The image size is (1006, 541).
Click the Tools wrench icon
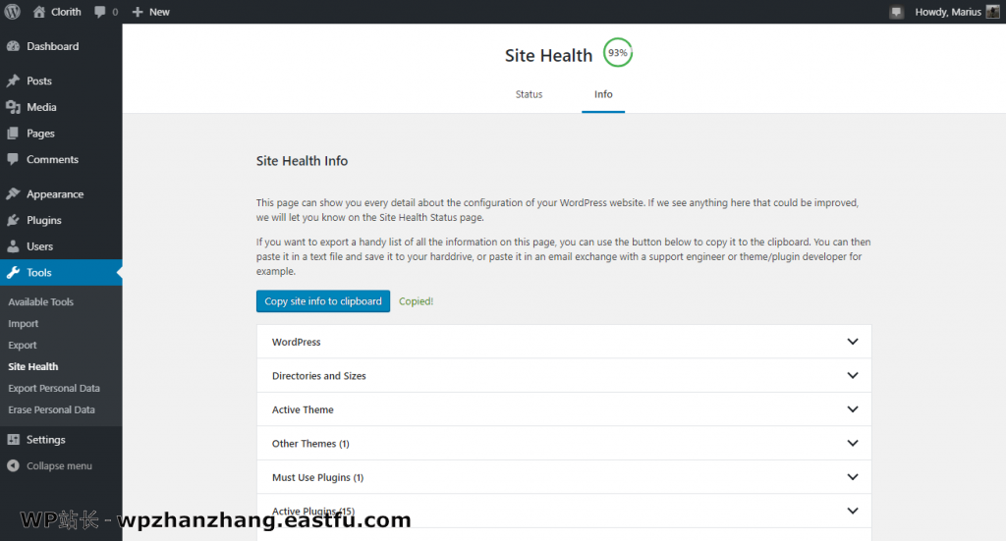13,272
